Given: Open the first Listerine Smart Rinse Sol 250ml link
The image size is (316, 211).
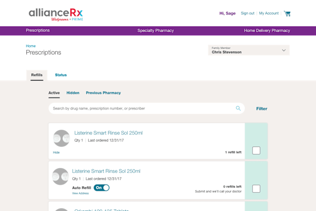Looking at the screenshot, I should [108, 133].
